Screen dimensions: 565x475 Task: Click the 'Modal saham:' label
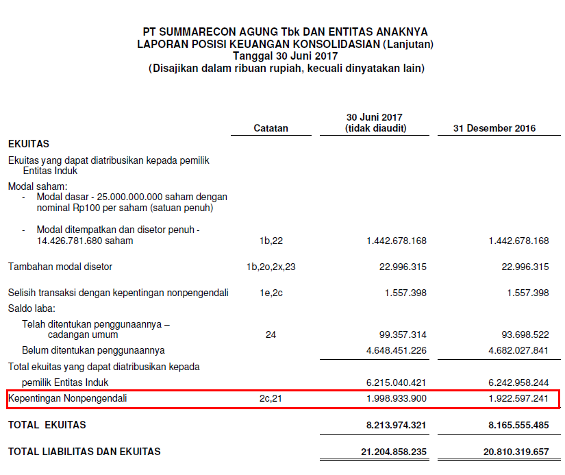point(38,186)
